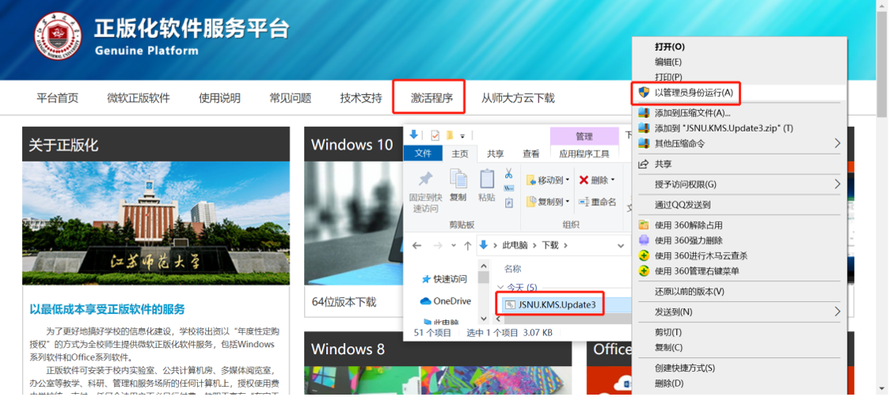Click the Paste (粘贴) ribbon icon
This screenshot has height=397, width=890.
(486, 178)
